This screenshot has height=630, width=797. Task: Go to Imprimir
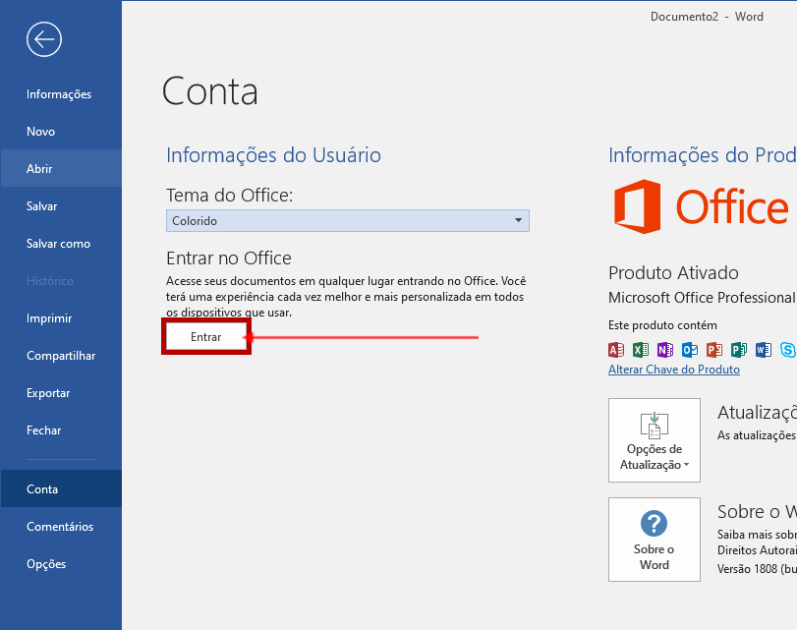pyautogui.click(x=61, y=318)
